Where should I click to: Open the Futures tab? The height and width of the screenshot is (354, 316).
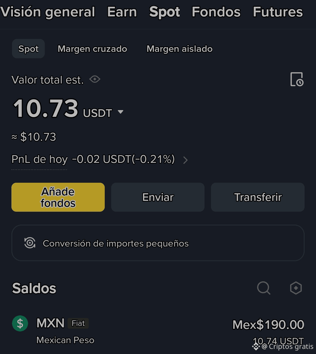(x=278, y=12)
